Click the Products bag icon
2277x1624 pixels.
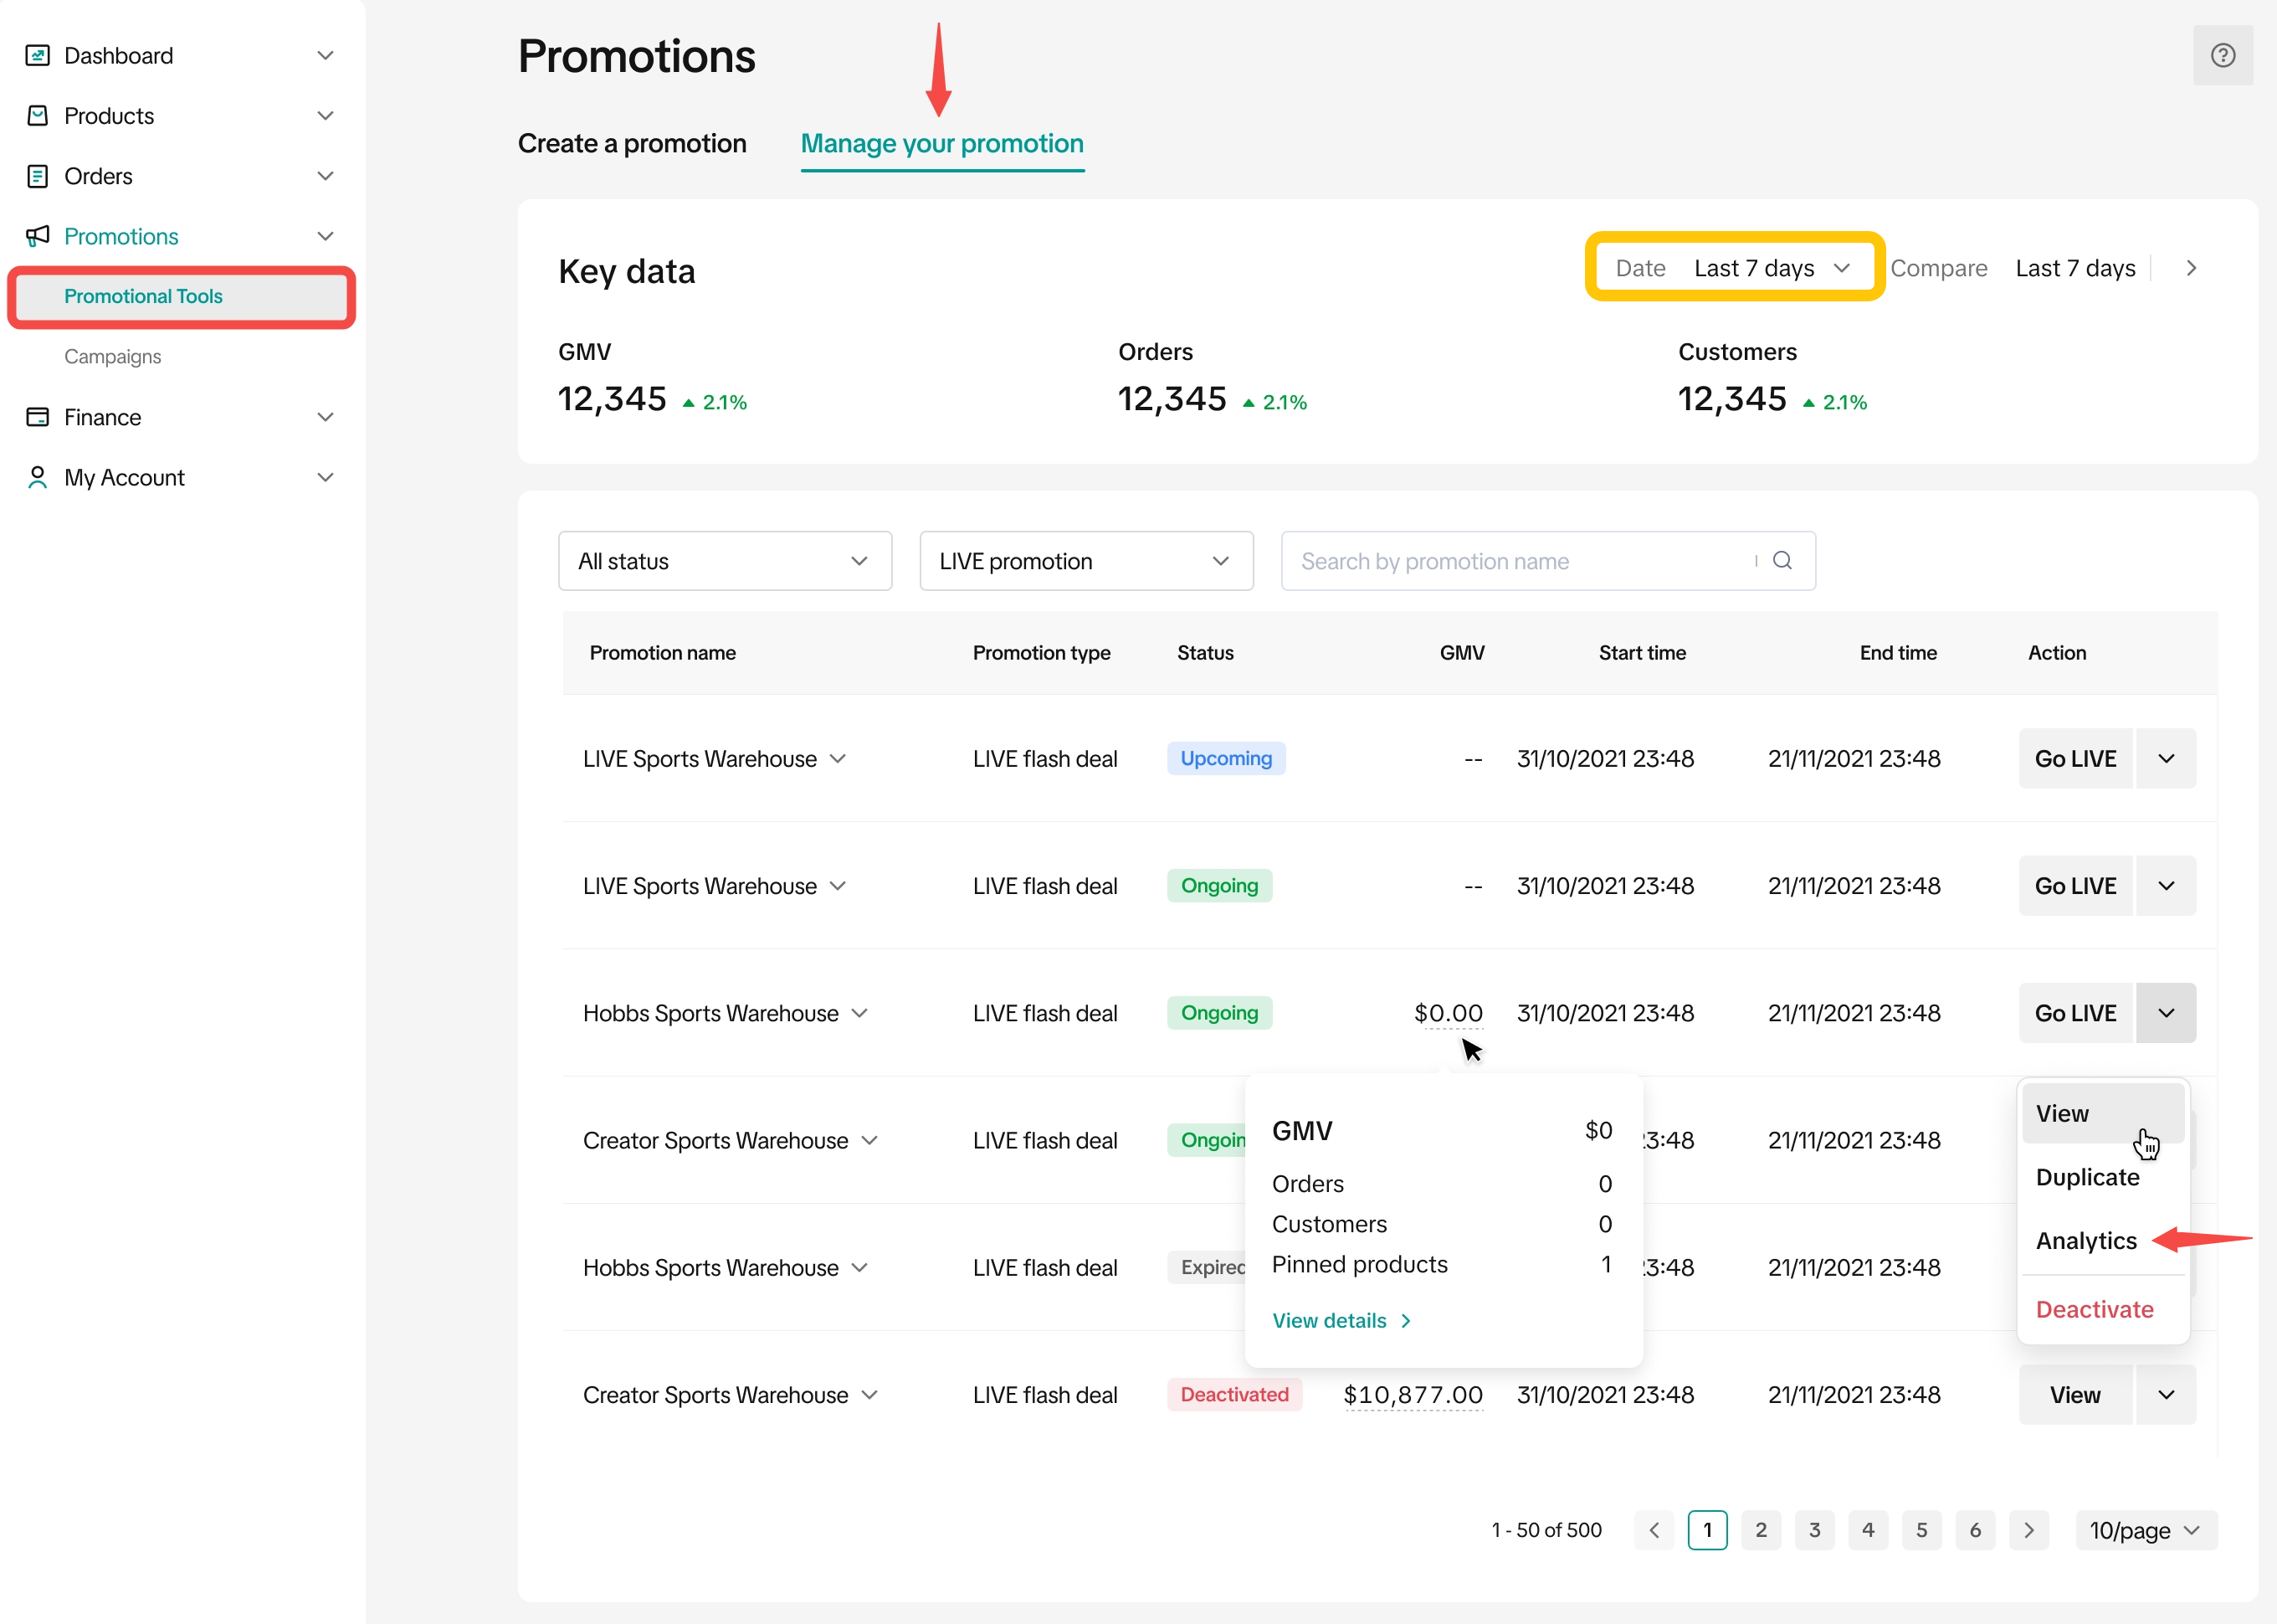coord(37,116)
